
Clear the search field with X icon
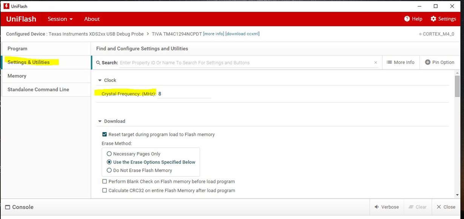(x=376, y=63)
